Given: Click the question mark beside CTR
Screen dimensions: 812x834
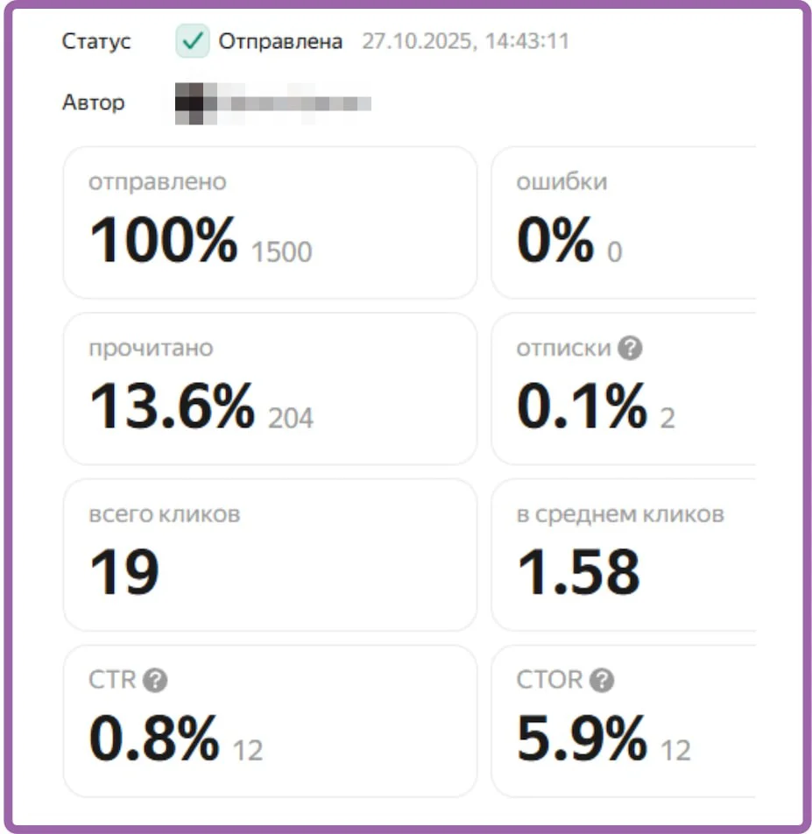Looking at the screenshot, I should 155,681.
